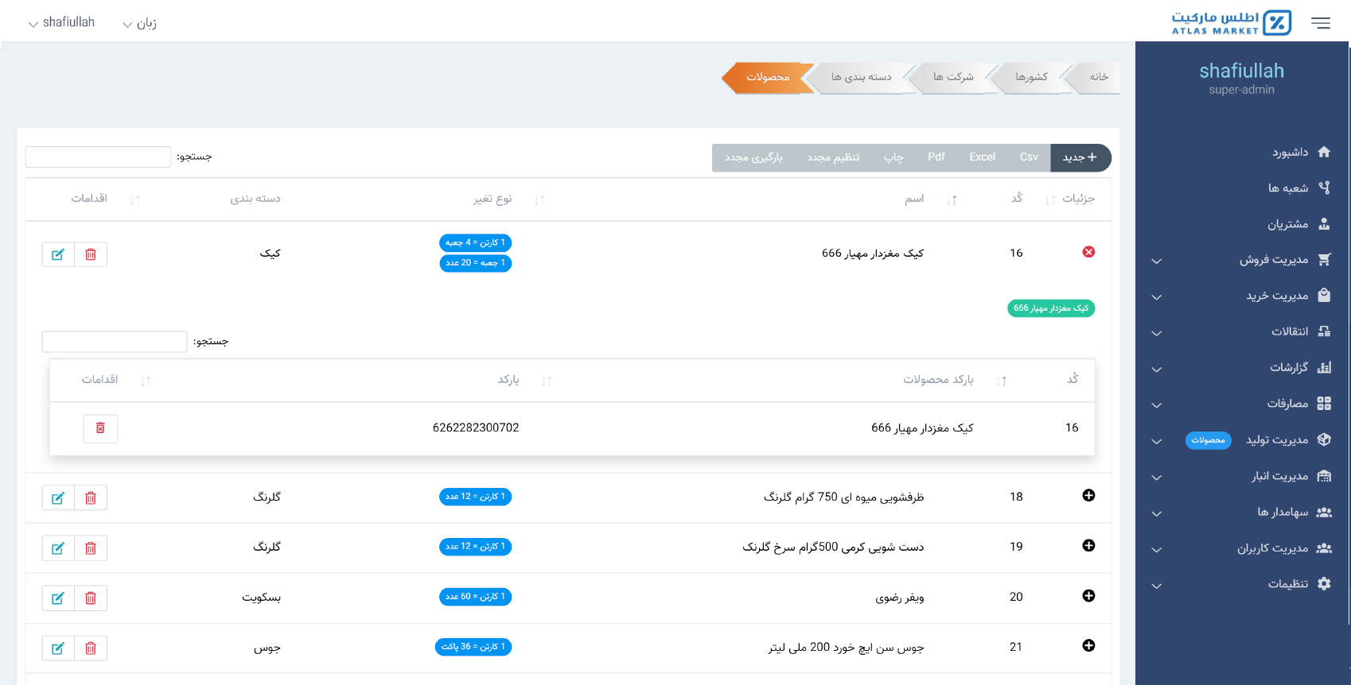Go to the دسته بندی ها breadcrumb tab
The height and width of the screenshot is (685, 1351).
[x=861, y=77]
